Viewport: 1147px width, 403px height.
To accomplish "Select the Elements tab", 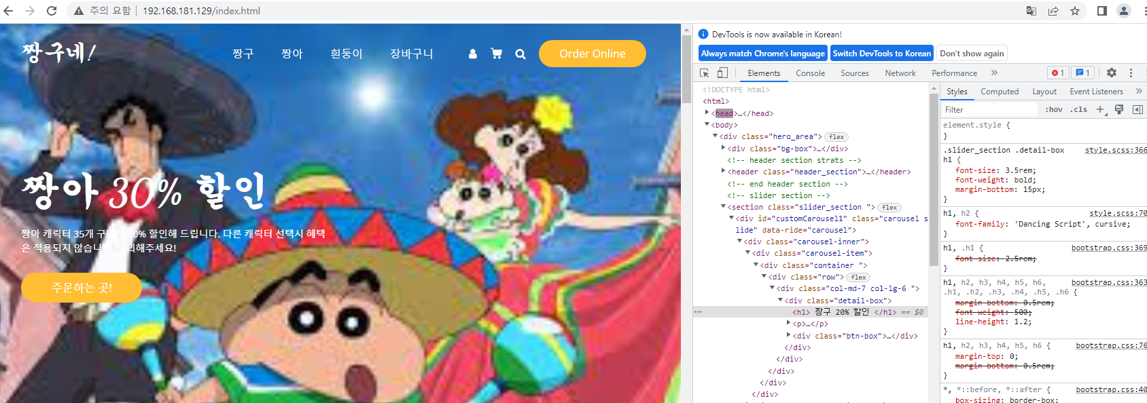I will (x=764, y=73).
